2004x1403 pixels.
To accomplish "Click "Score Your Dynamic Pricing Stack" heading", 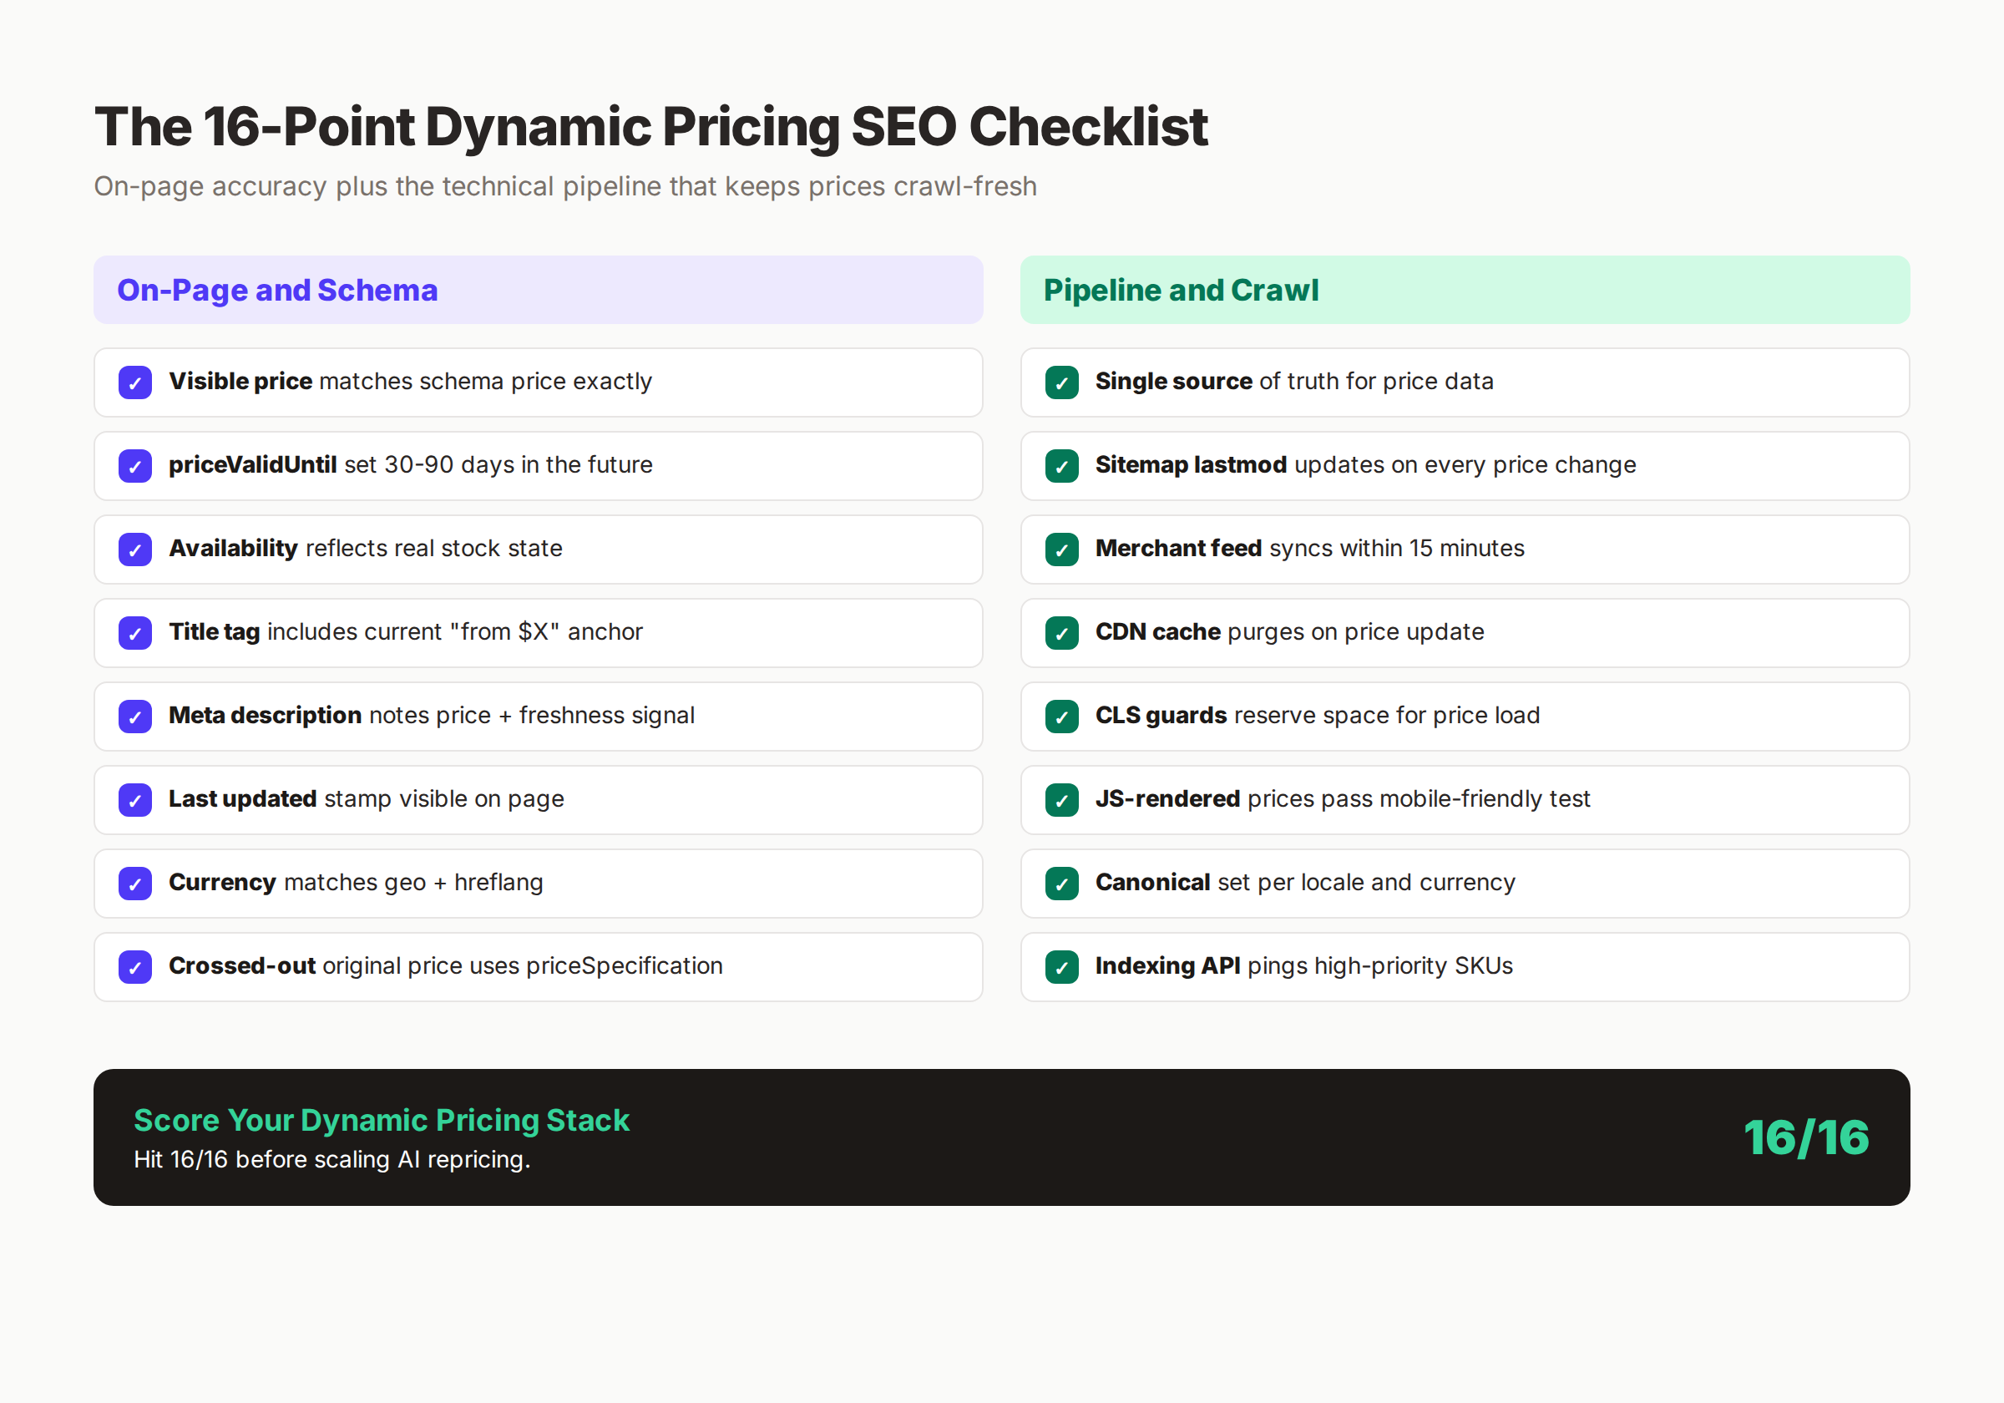I will tap(382, 1120).
